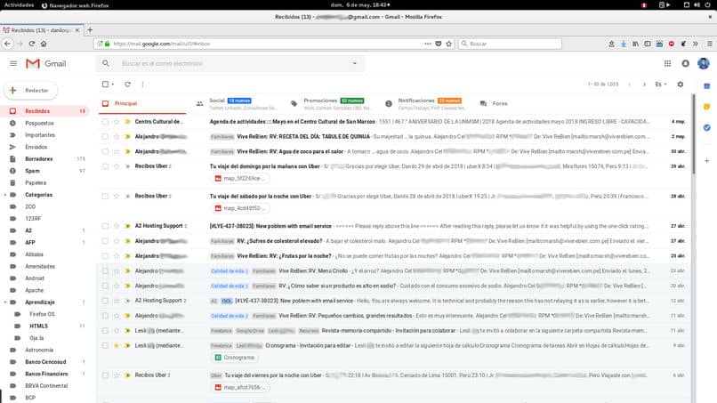Click Firefox back button
Image resolution: width=717 pixels, height=403 pixels.
click(8, 44)
